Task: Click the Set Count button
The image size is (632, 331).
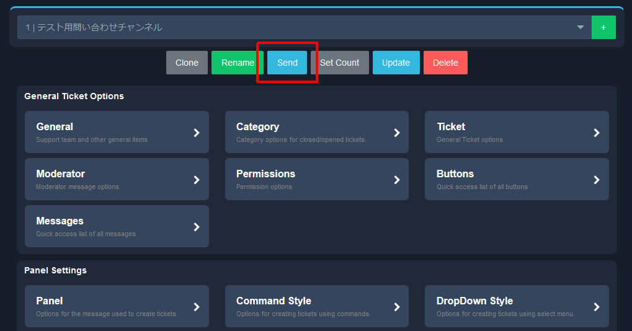Action: point(339,63)
